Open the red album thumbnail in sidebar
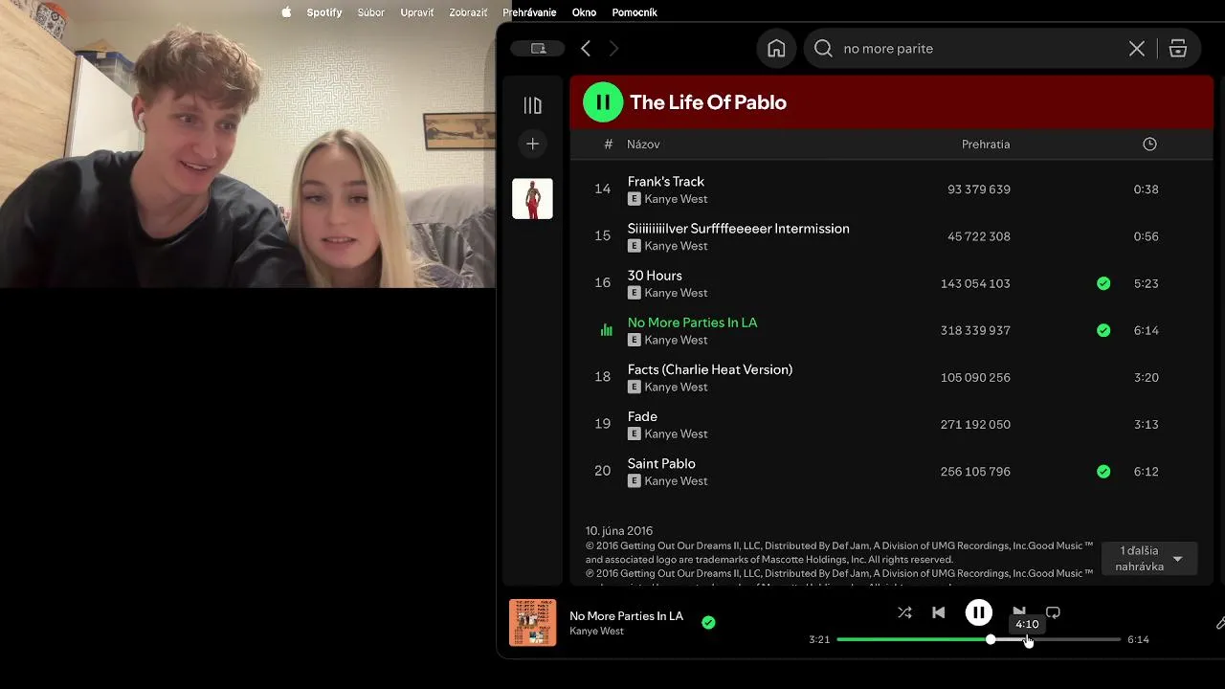Image resolution: width=1225 pixels, height=689 pixels. coord(532,199)
